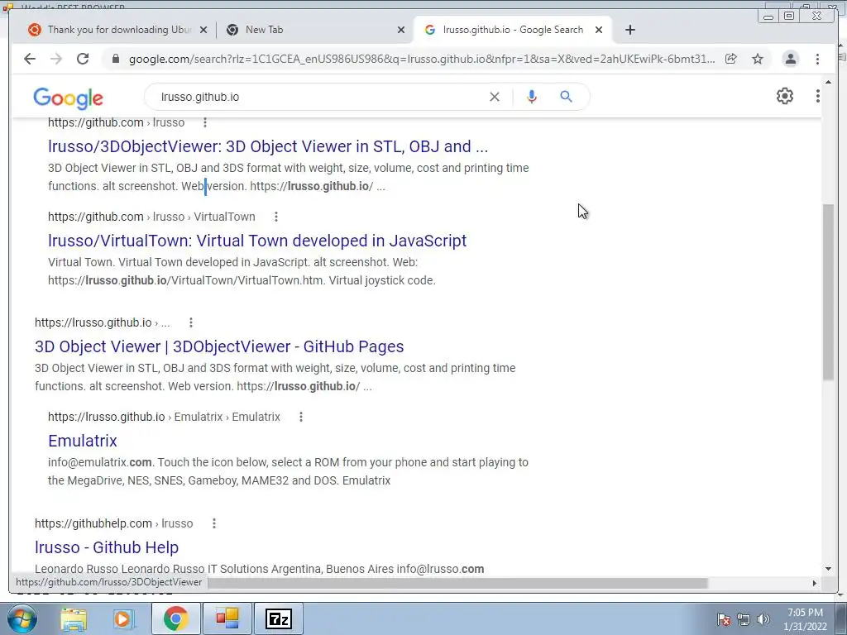Click the page scroll up arrow
Viewport: 847px width, 635px height.
(x=828, y=82)
